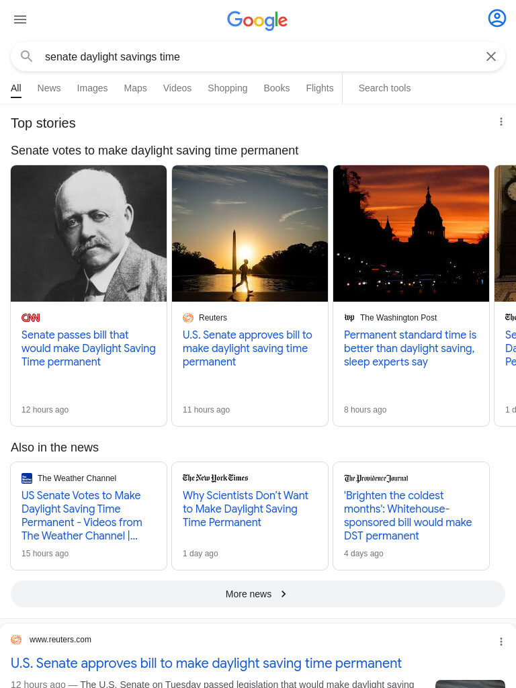Screen dimensions: 516x688
Task: Click the 12 hours ago CNN timestamp
Action: [45, 410]
